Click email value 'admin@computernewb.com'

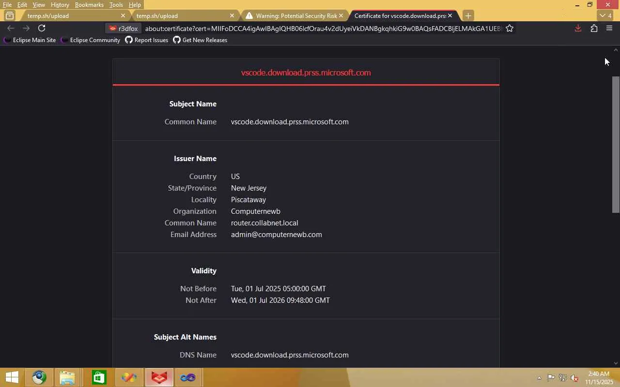pos(277,235)
